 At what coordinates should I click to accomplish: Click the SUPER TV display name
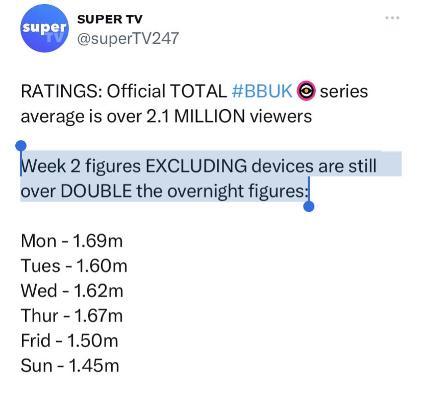109,19
